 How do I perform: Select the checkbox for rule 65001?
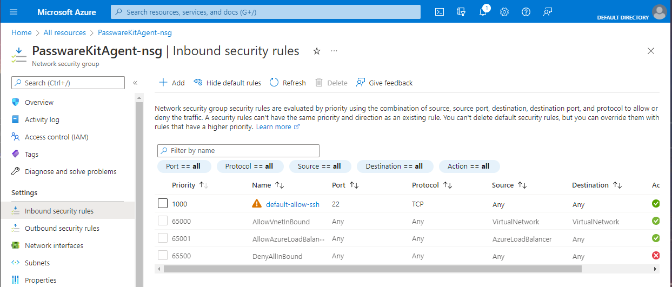tap(163, 238)
